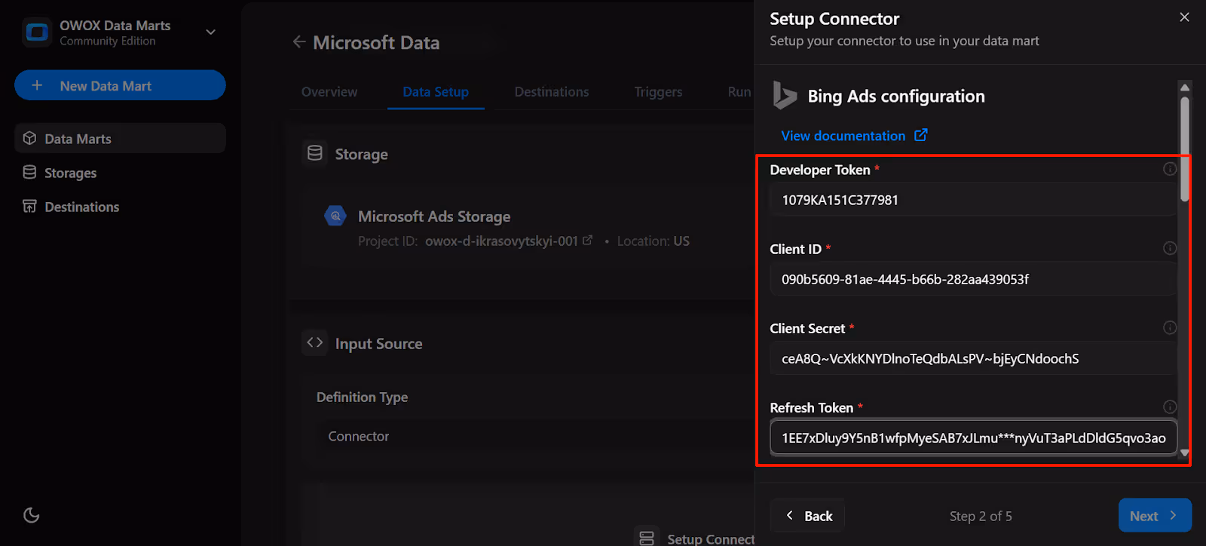Click the external link icon beside View documentation
The image size is (1206, 546).
point(921,135)
